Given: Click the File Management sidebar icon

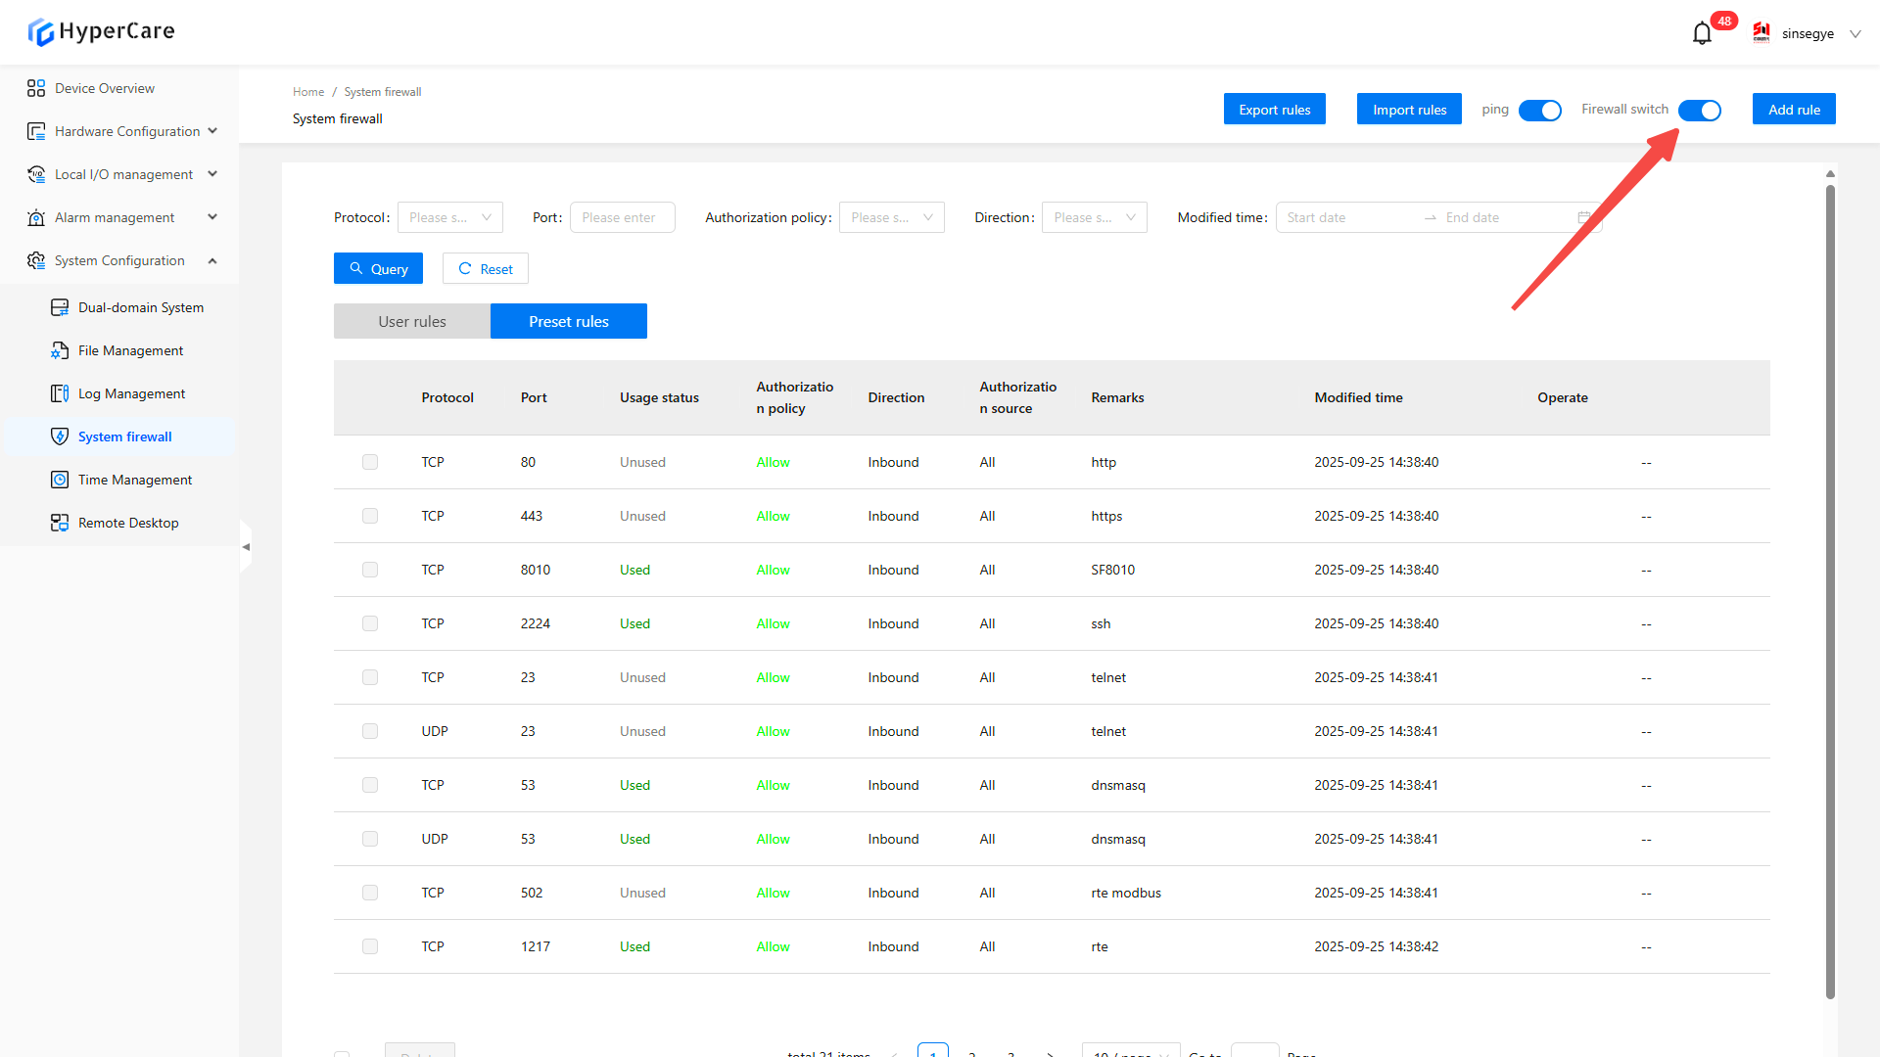Looking at the screenshot, I should 60,350.
